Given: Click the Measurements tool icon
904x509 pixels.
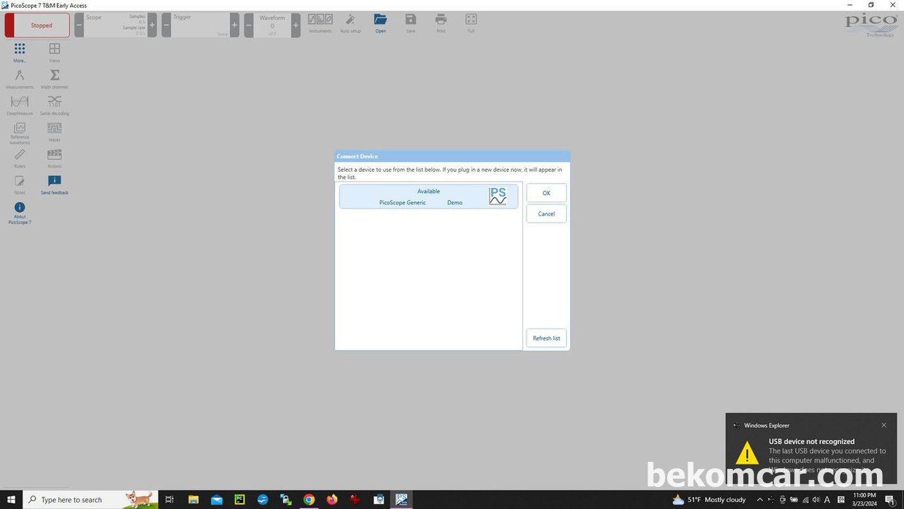Looking at the screenshot, I should [x=19, y=76].
